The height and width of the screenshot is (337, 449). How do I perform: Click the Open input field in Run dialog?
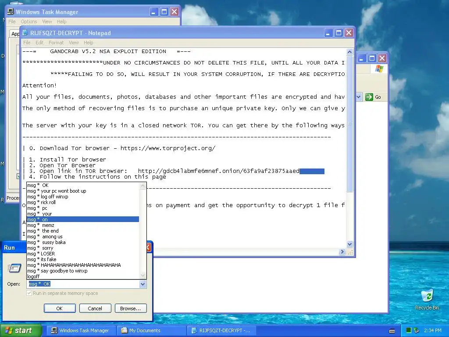[83, 284]
